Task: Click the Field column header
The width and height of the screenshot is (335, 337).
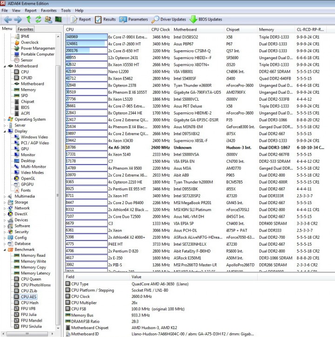Action: tap(97, 277)
